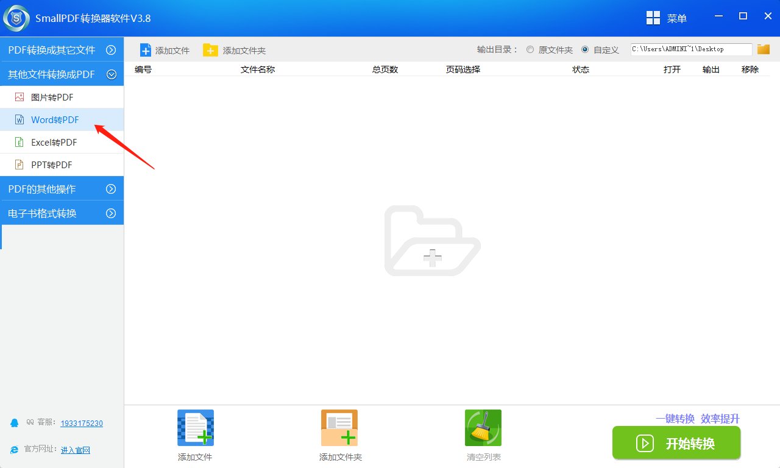Select Excel转PDF in sidebar

click(62, 142)
